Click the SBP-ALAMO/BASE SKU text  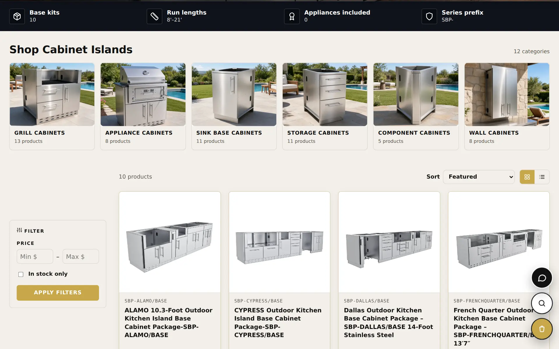click(x=146, y=301)
